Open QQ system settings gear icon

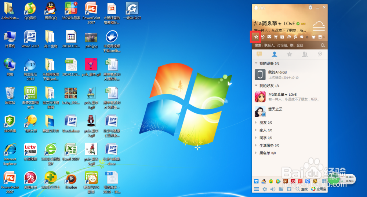pyautogui.click(x=265, y=189)
